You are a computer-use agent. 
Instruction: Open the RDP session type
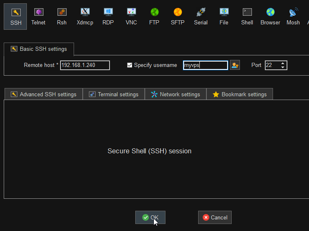108,17
